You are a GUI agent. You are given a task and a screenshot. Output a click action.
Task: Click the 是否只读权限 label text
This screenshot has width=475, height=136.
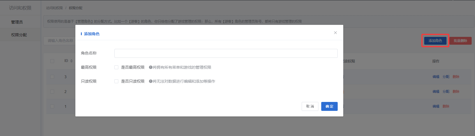point(133,81)
